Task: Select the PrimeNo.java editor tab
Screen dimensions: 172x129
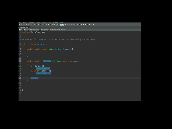Action: [24, 27]
